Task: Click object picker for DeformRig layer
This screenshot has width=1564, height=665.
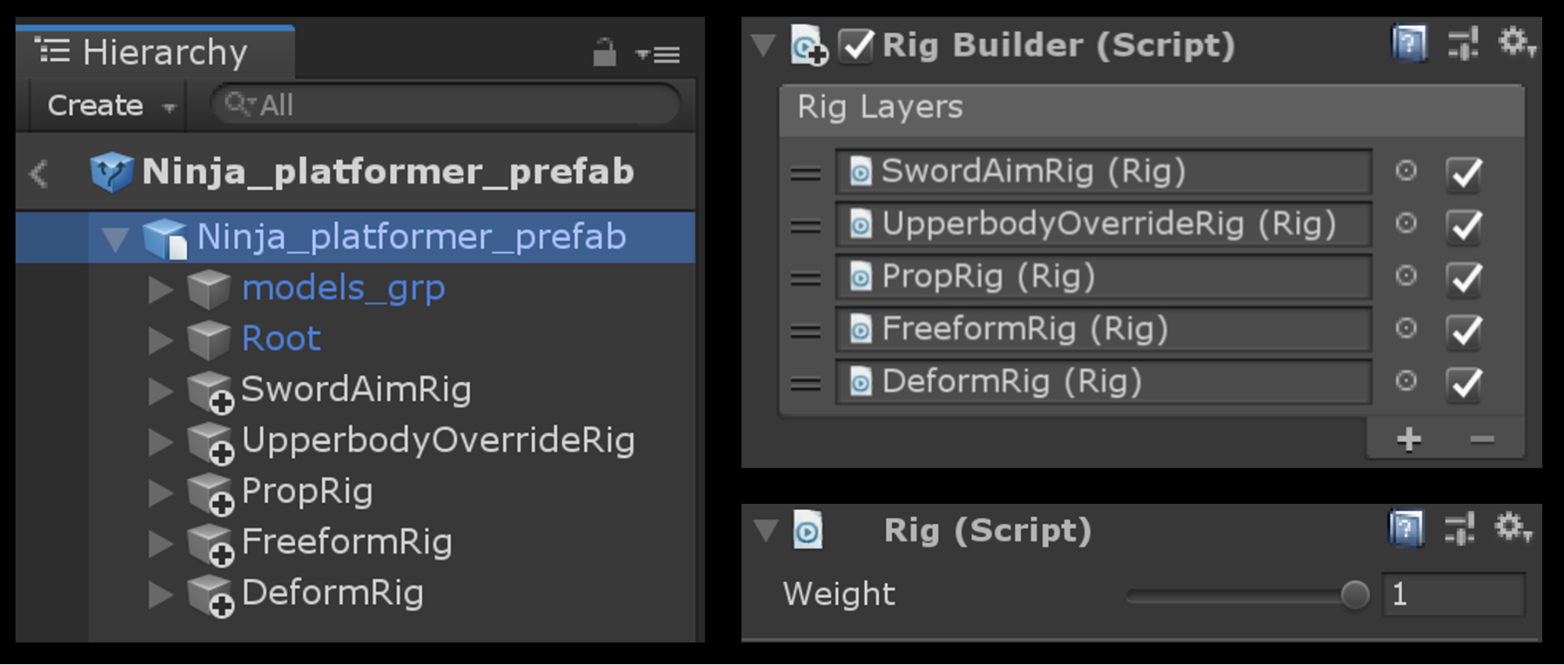Action: [x=1406, y=381]
